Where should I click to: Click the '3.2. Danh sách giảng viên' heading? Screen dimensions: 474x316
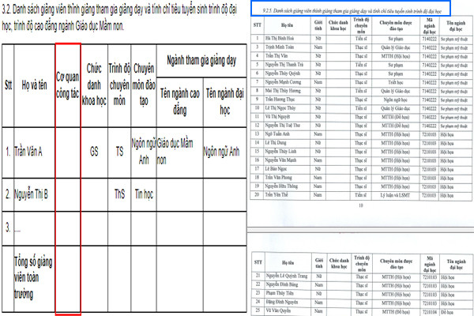pos(119,18)
